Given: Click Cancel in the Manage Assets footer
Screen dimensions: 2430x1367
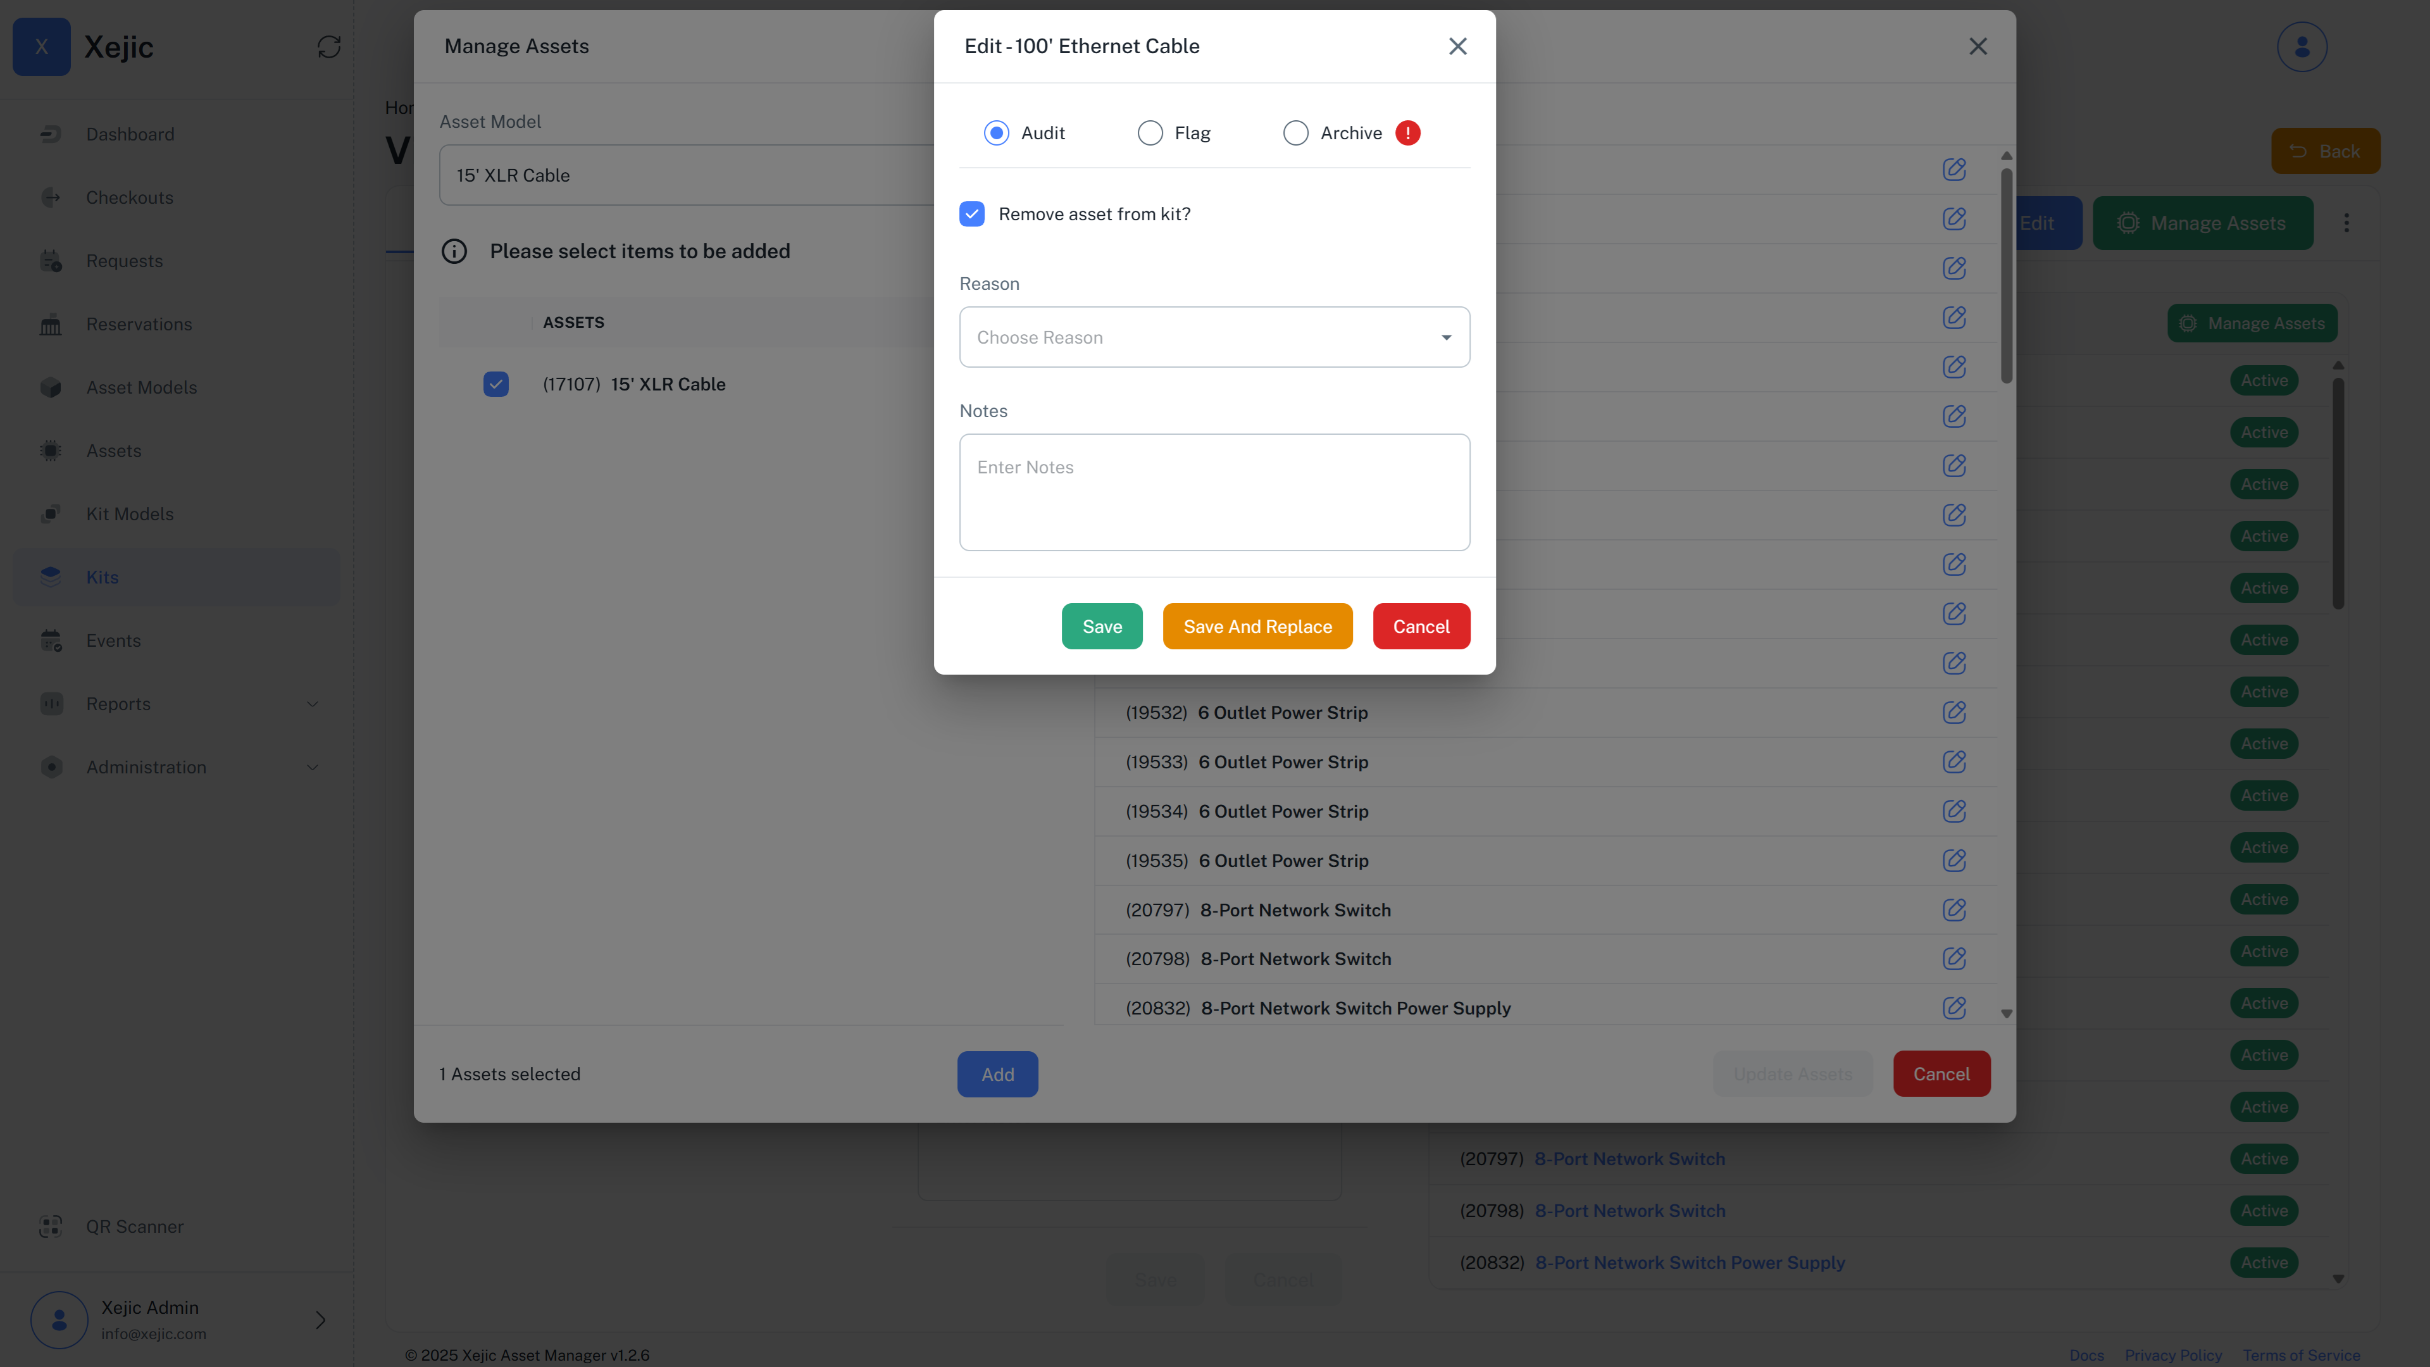Looking at the screenshot, I should pyautogui.click(x=1941, y=1073).
